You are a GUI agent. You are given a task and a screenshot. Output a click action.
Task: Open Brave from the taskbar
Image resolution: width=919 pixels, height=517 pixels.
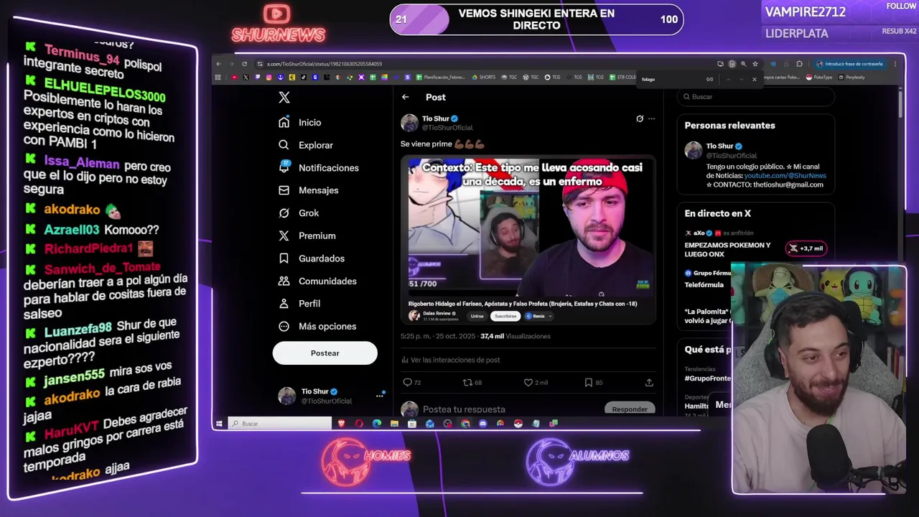pyautogui.click(x=342, y=424)
